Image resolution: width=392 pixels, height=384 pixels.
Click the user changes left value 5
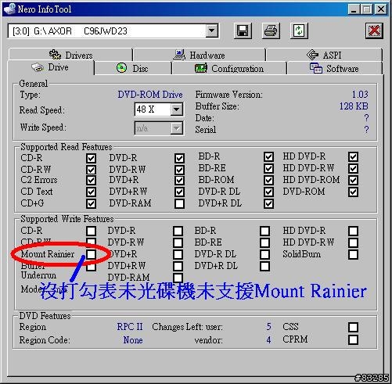coord(268,327)
